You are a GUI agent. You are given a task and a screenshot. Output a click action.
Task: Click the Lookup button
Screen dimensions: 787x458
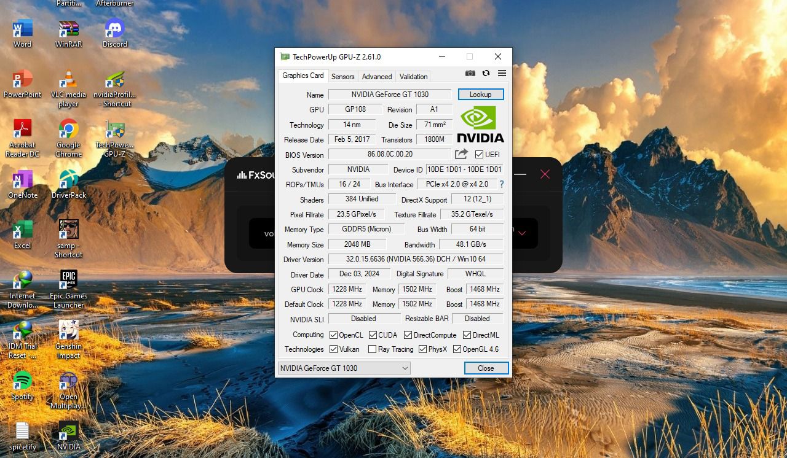click(480, 95)
